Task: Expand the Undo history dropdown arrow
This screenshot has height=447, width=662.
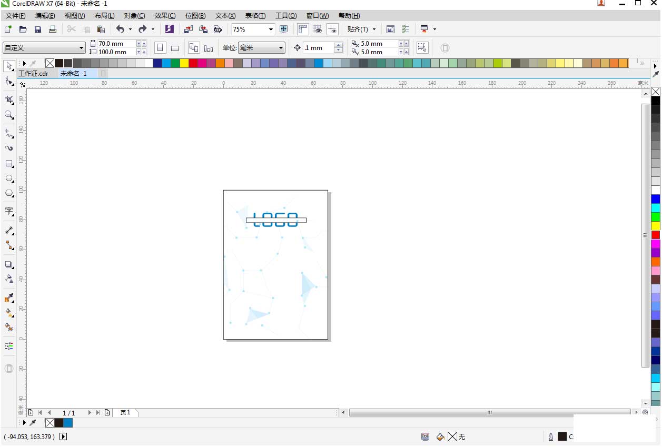Action: click(x=130, y=29)
